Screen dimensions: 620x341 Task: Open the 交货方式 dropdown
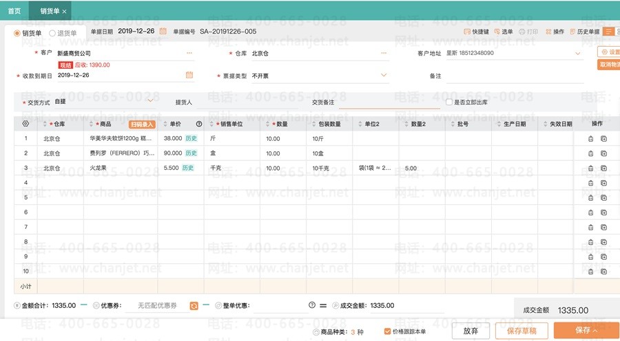pos(151,100)
